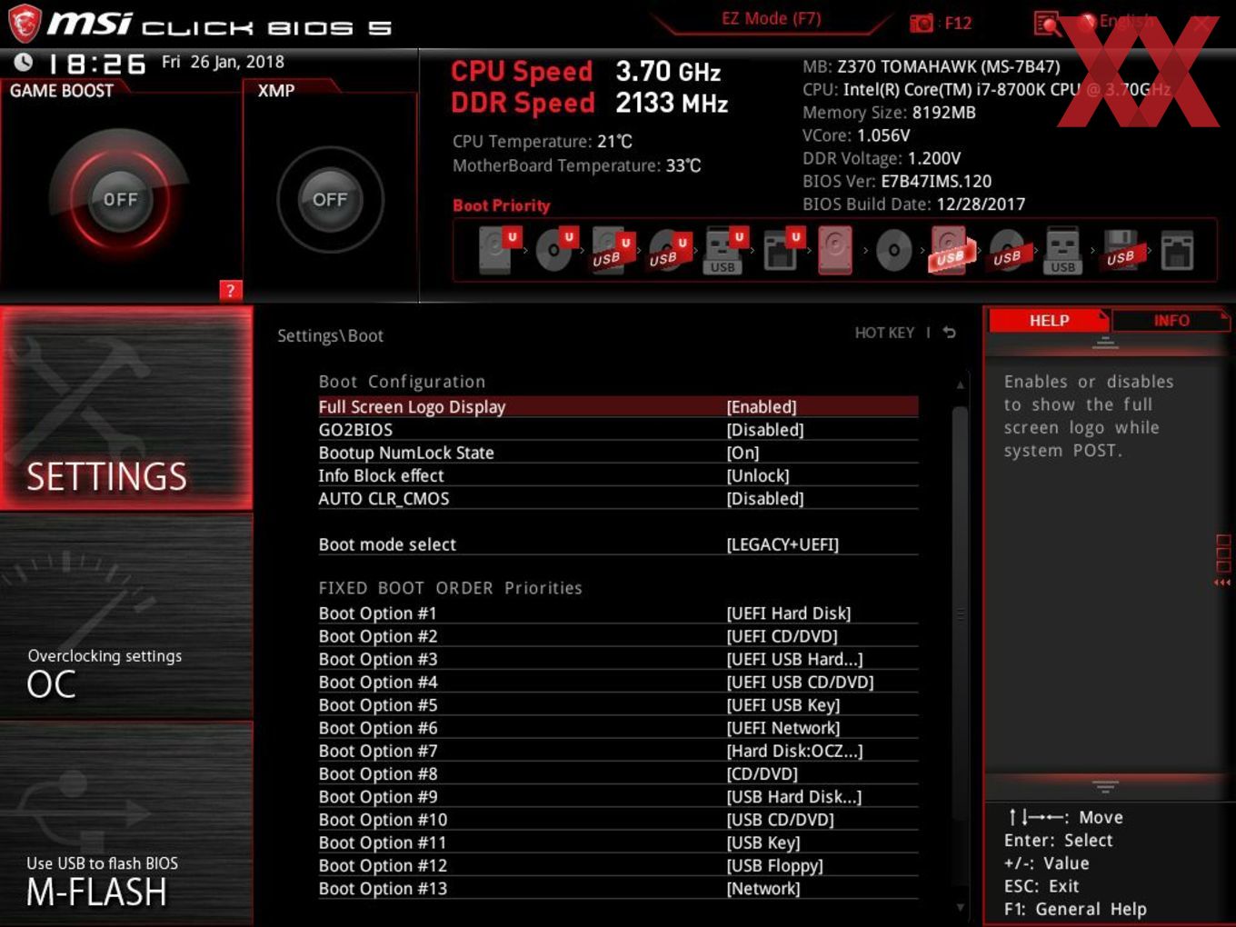Image resolution: width=1236 pixels, height=927 pixels.
Task: Switch to the INFO tab
Action: [1171, 320]
